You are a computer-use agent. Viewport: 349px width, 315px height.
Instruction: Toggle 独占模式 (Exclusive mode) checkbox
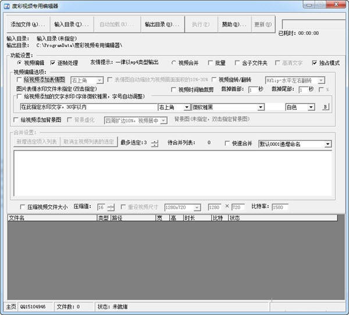[315, 63]
